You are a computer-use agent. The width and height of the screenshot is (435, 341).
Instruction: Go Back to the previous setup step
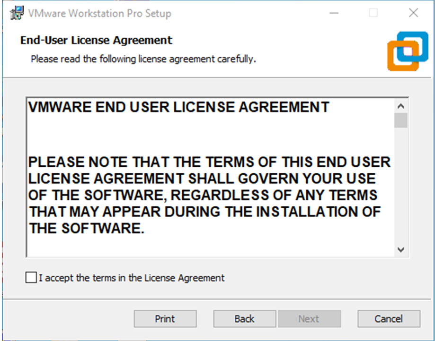[x=244, y=319]
